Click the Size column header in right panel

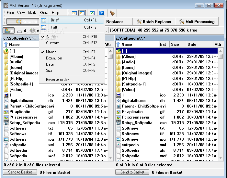[x=178, y=44]
